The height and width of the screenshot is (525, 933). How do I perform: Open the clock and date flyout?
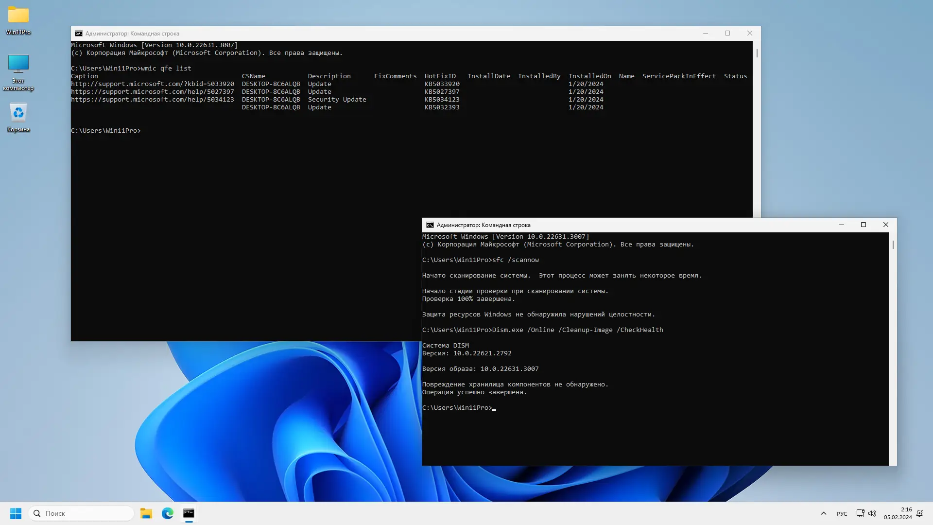click(x=898, y=513)
